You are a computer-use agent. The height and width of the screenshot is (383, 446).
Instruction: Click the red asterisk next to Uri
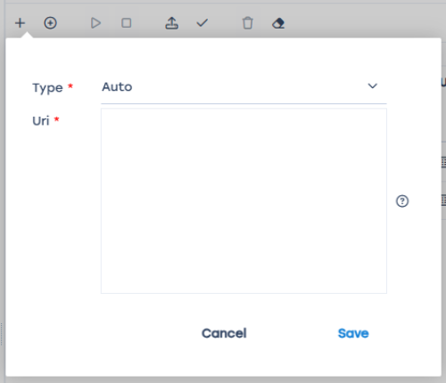[x=56, y=119]
